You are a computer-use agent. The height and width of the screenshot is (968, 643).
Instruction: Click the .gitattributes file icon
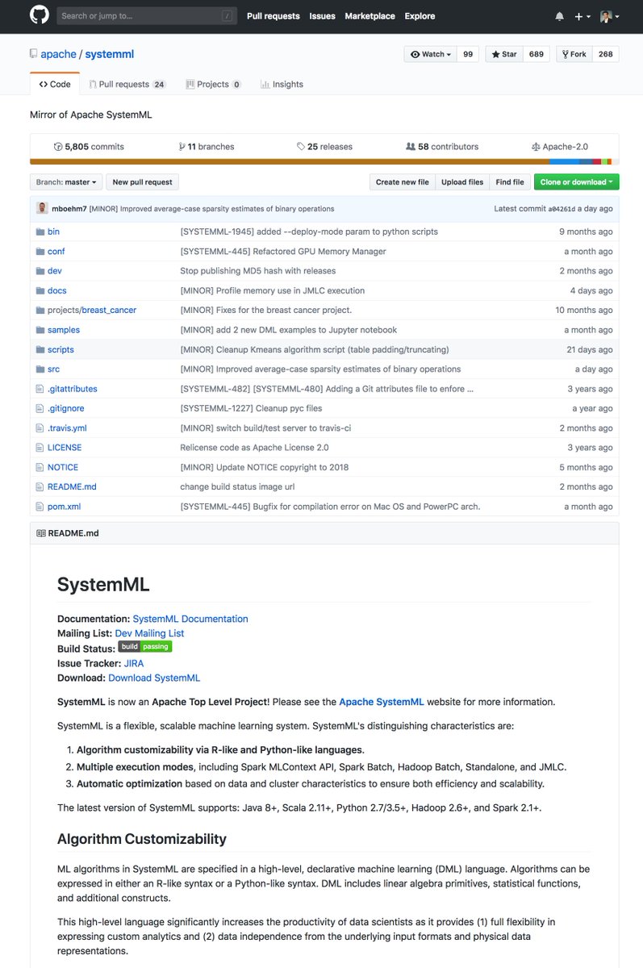click(40, 389)
